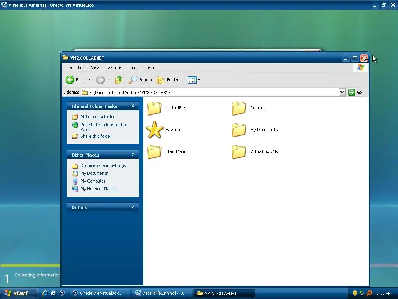Select the Favorites star folder
Image resolution: width=398 pixels, height=299 pixels.
pos(154,130)
